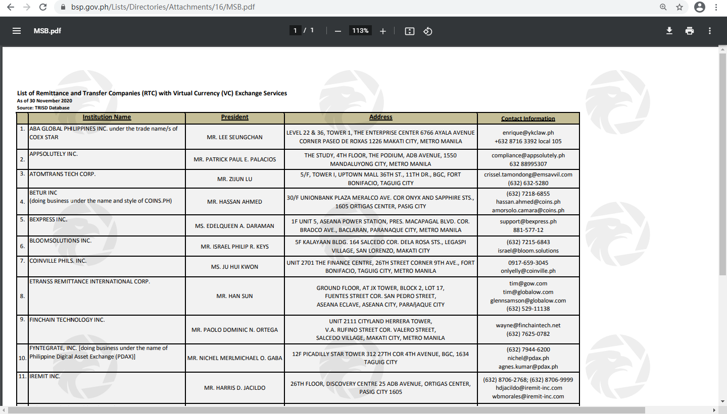Select BETUR INC institution name

click(x=43, y=193)
